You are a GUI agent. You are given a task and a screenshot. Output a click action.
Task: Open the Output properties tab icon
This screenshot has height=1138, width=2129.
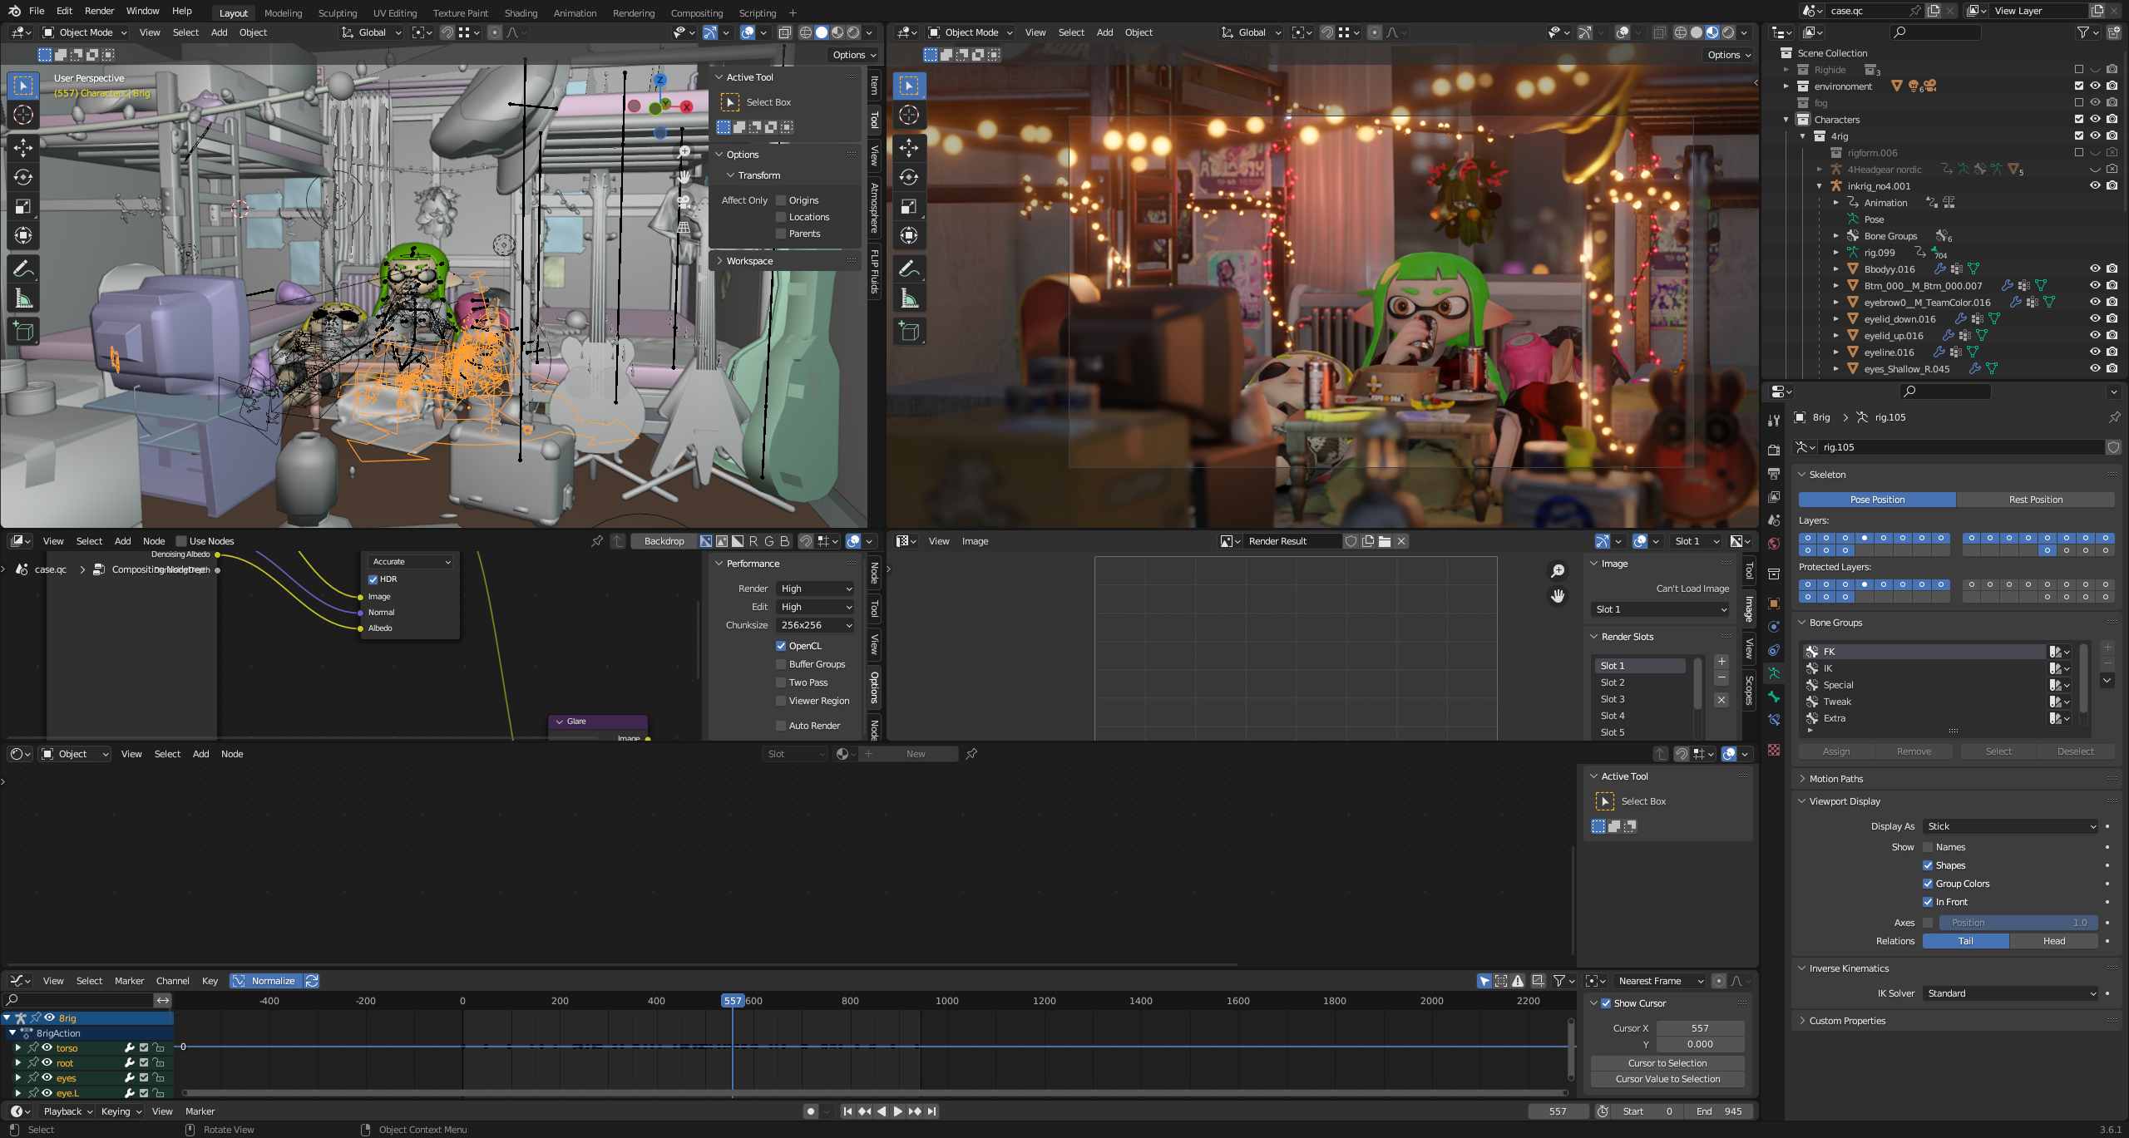(1774, 473)
